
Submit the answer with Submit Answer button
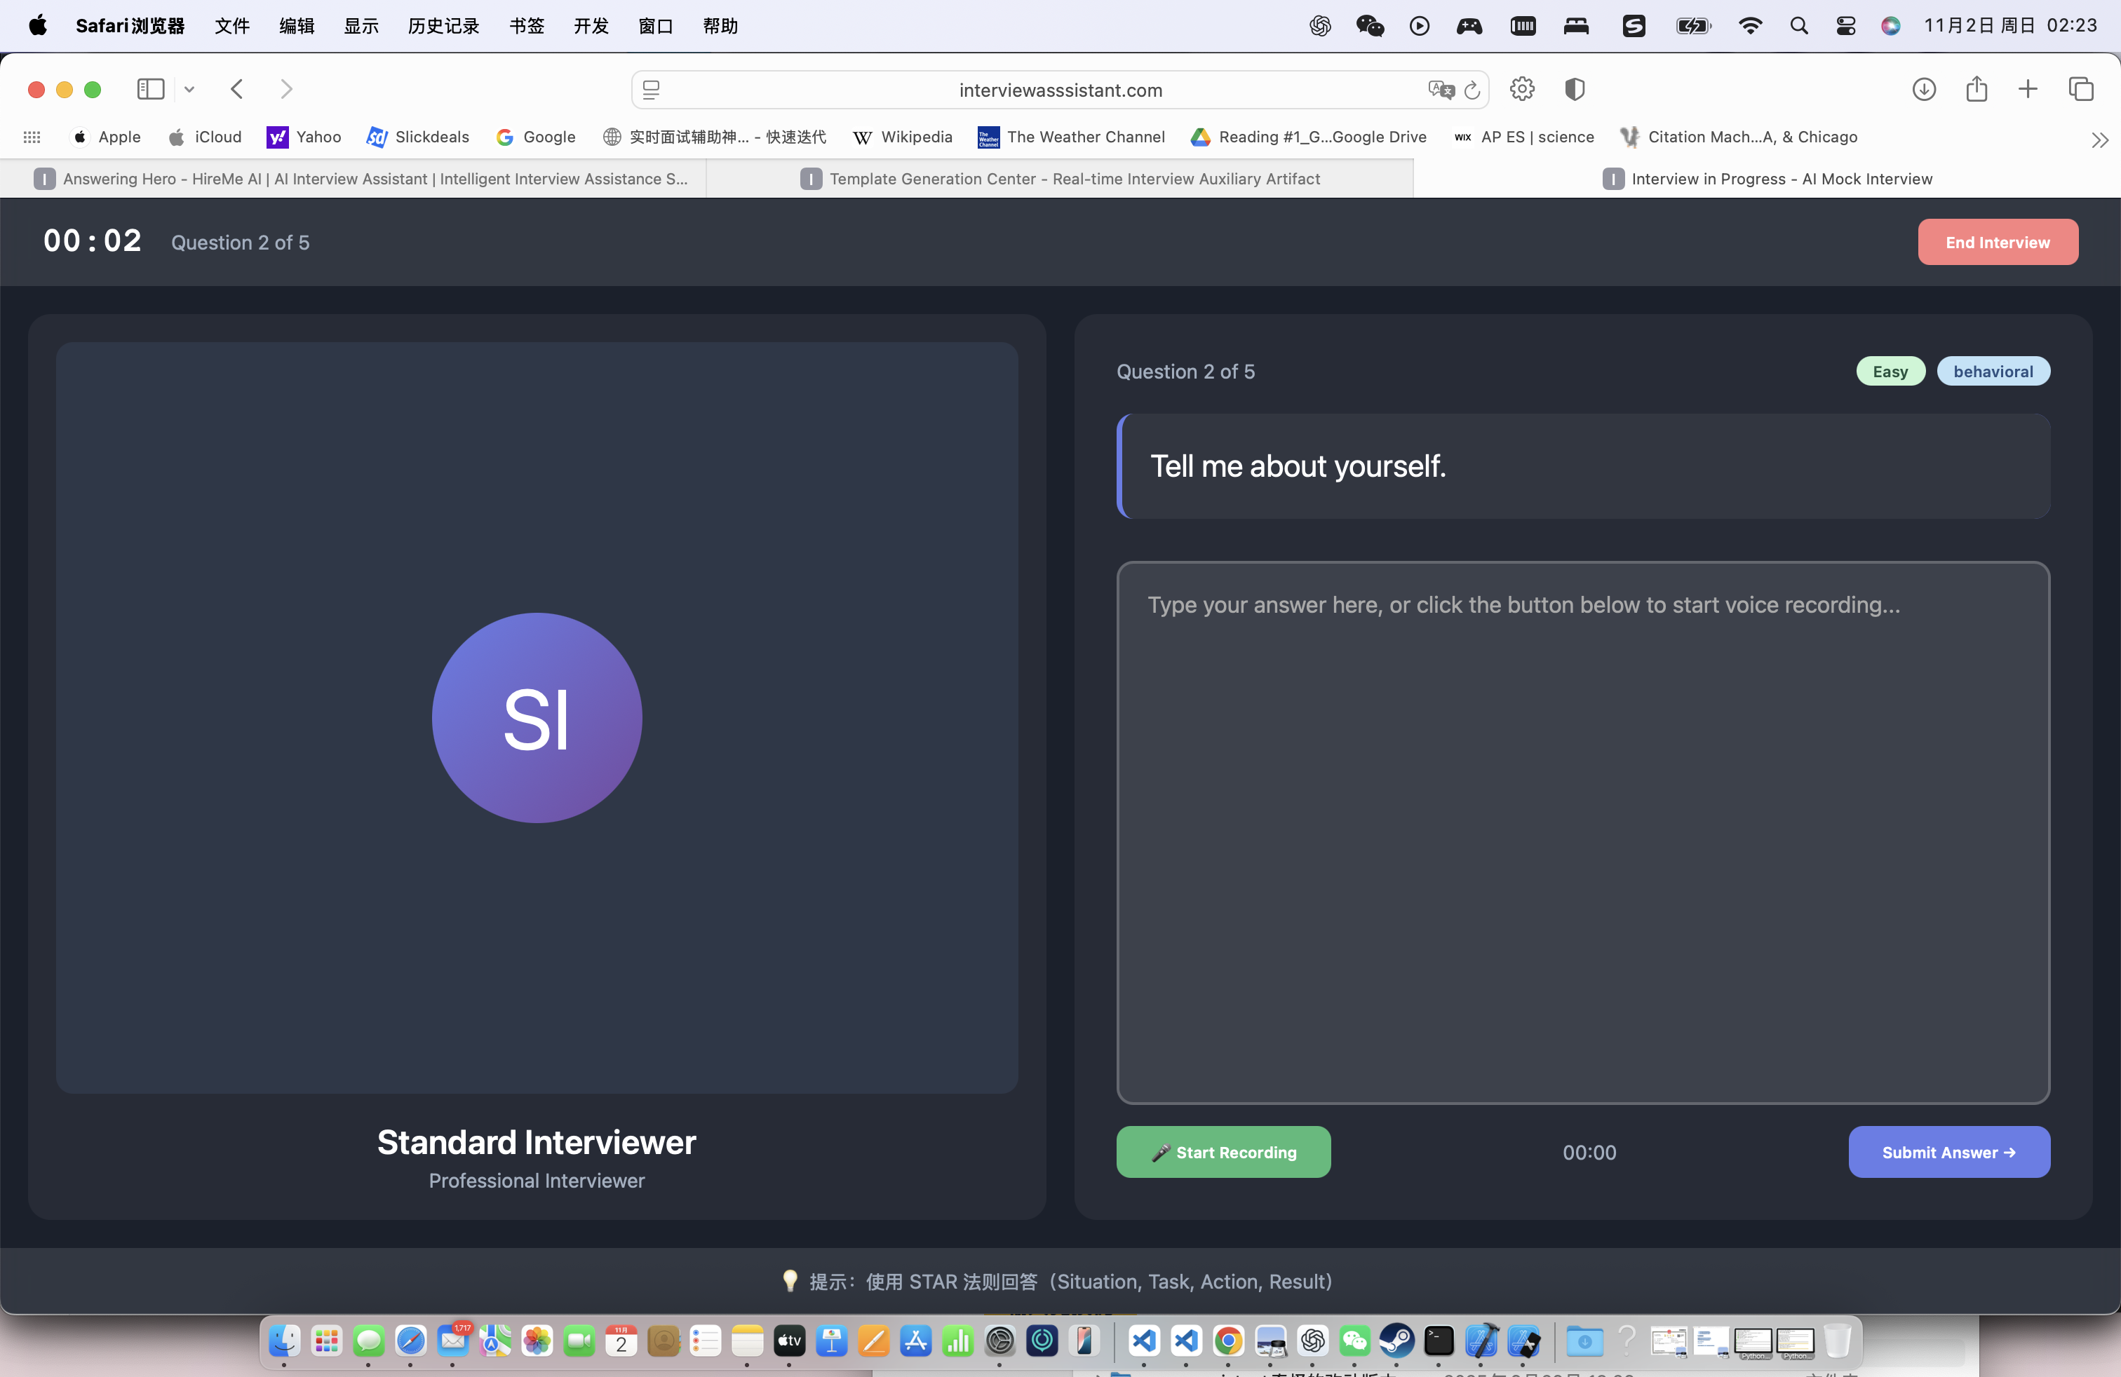point(1948,1152)
